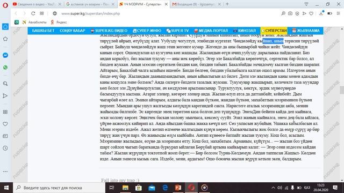Open volume control in system tray
The image size is (344, 193).
(x=279, y=188)
